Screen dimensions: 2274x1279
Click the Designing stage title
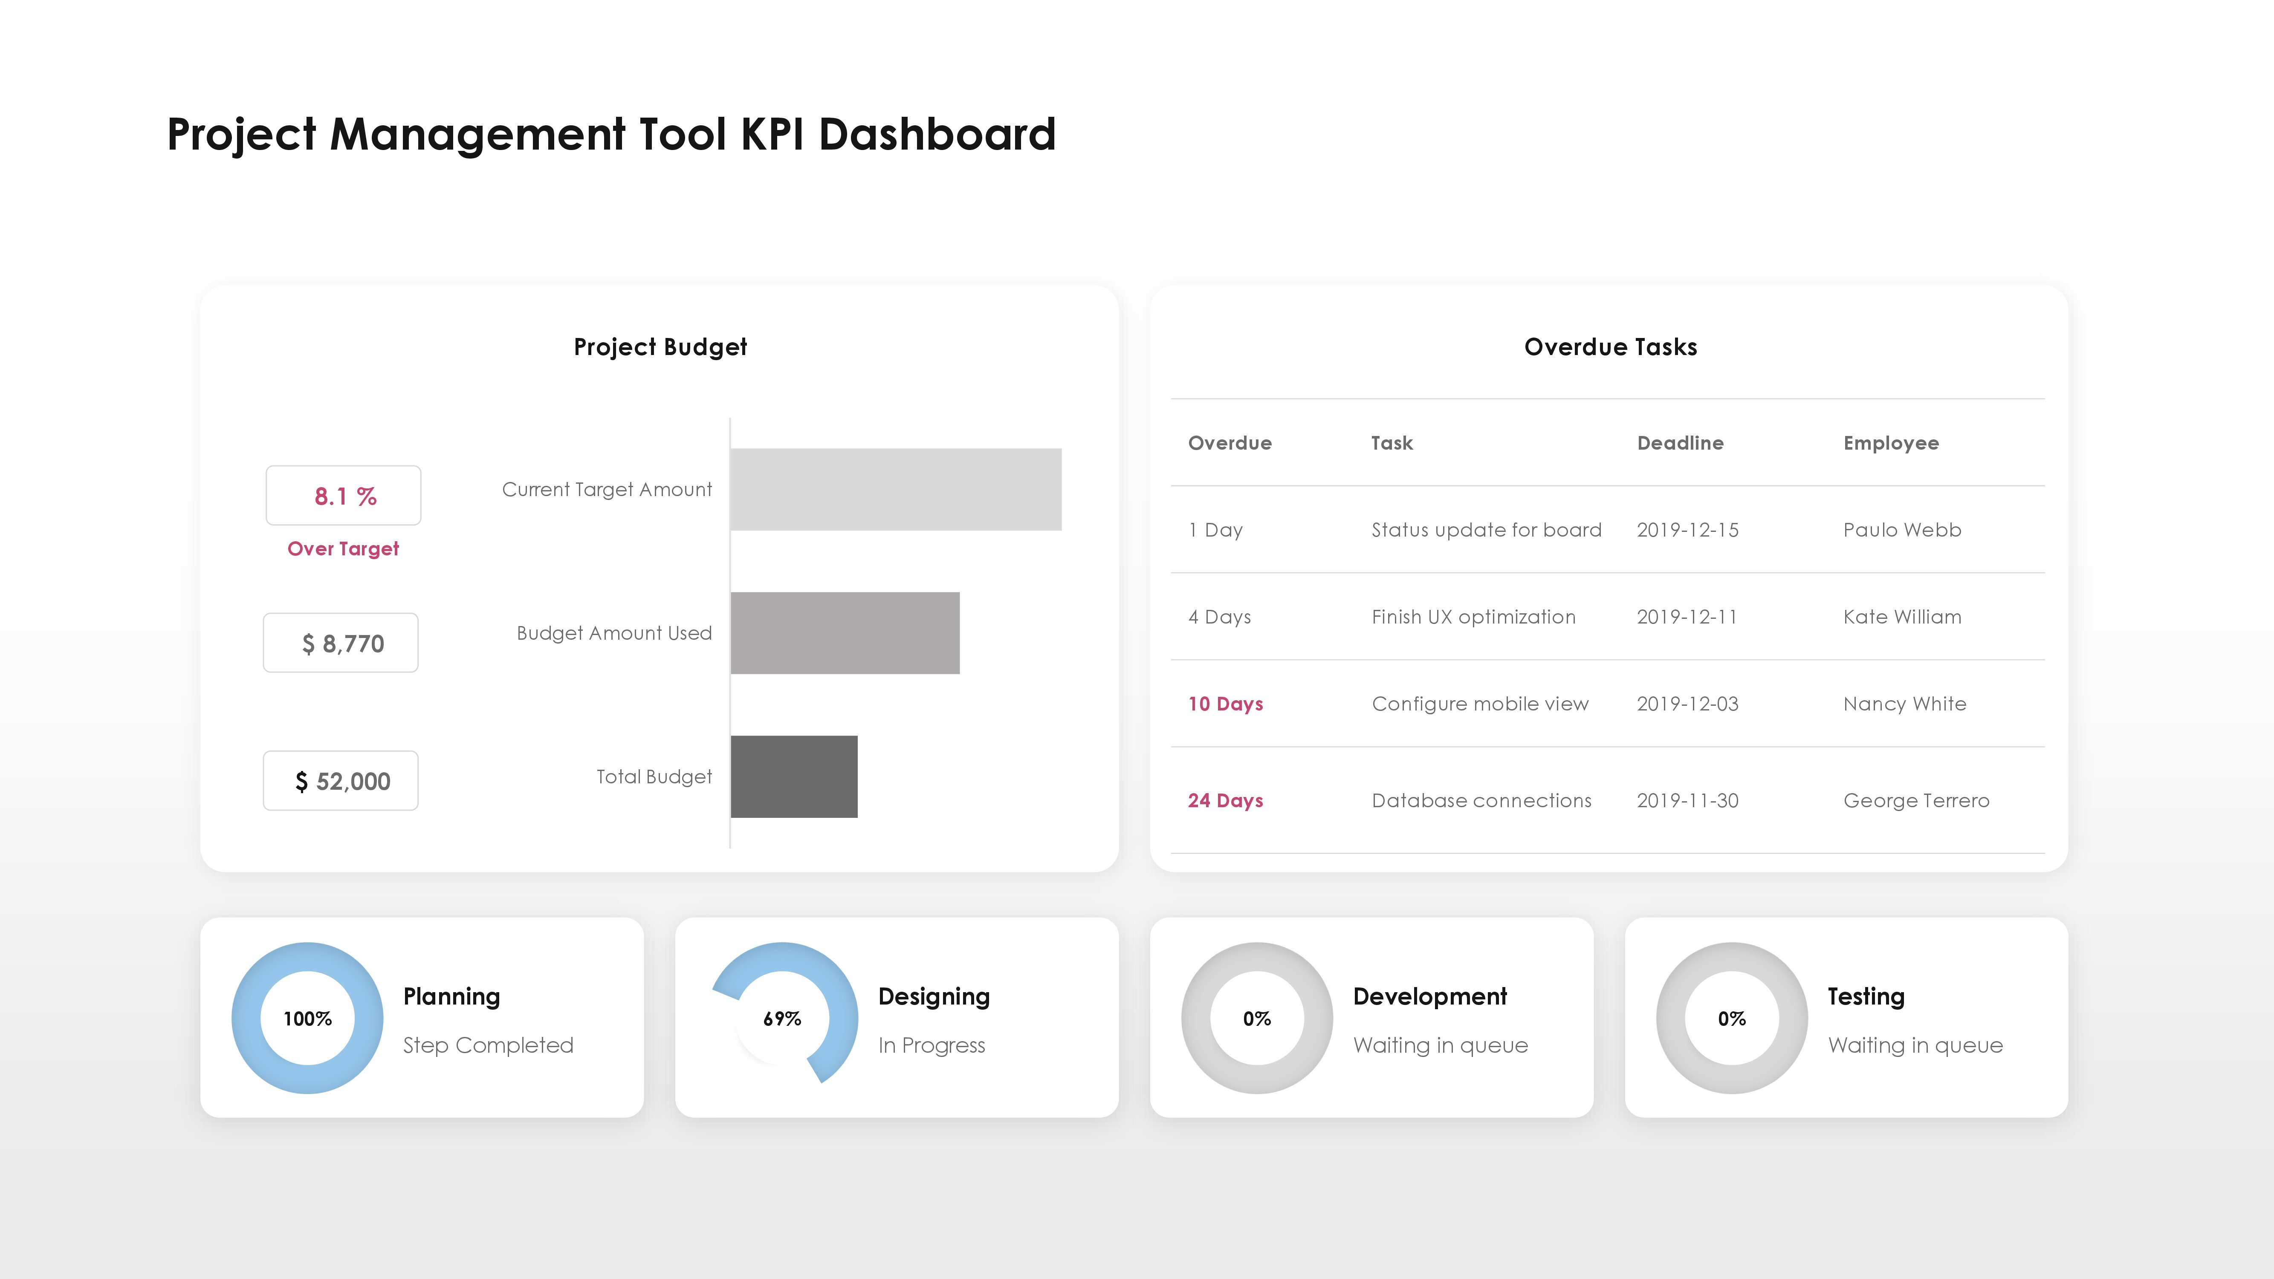[x=933, y=996]
